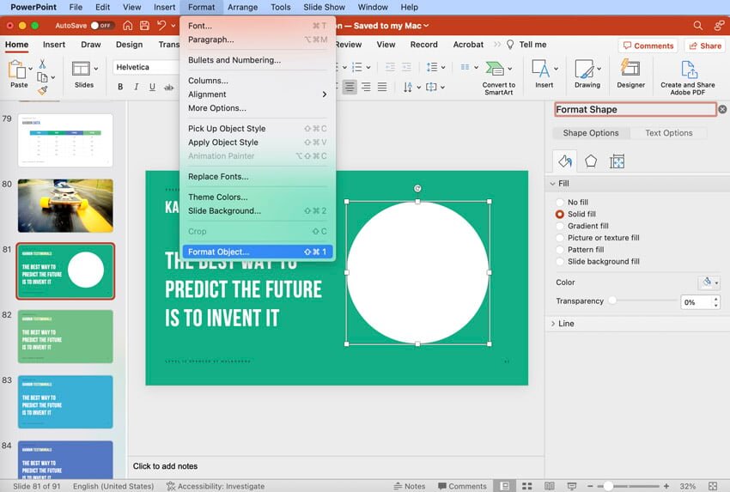Select slide 82 thumbnail

tap(65, 337)
